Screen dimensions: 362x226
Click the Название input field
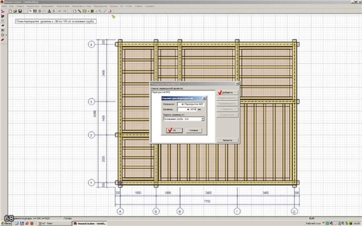point(191,104)
